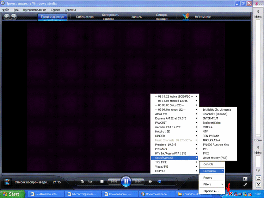Toggle shuffle mode icon
Screen dimensions: 264x198
tap(82, 181)
